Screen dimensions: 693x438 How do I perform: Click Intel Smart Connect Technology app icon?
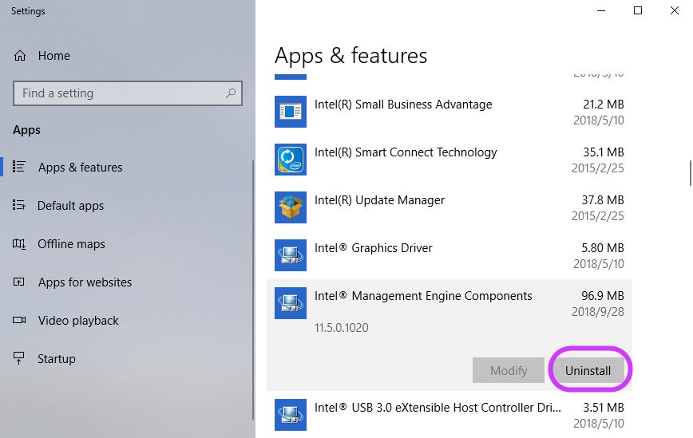(x=291, y=160)
